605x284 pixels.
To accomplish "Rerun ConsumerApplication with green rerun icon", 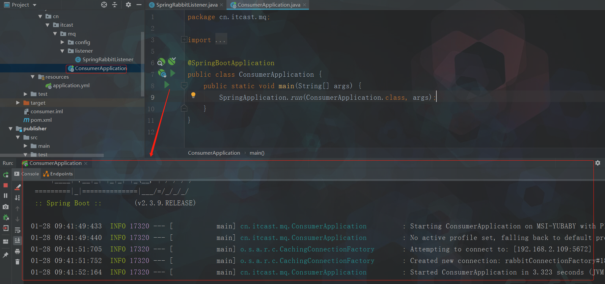I will tap(6, 175).
